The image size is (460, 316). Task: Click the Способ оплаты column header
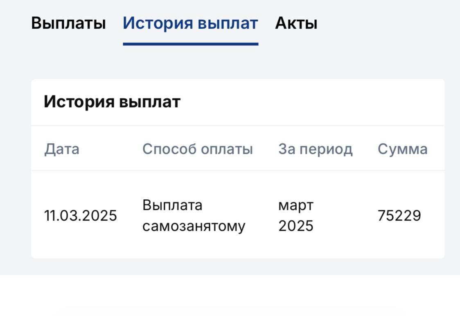click(198, 148)
